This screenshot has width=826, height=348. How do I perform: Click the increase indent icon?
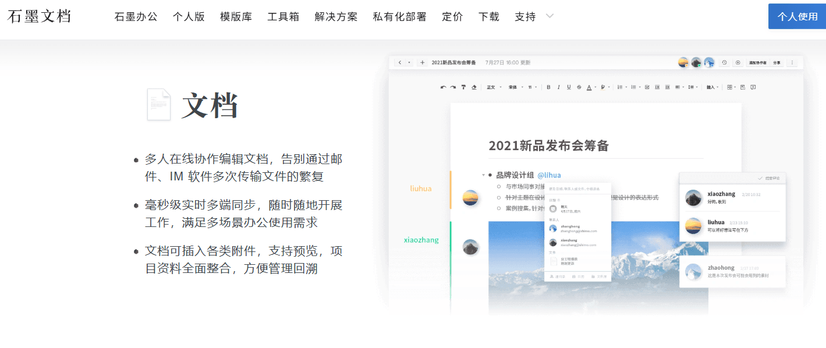coord(657,87)
